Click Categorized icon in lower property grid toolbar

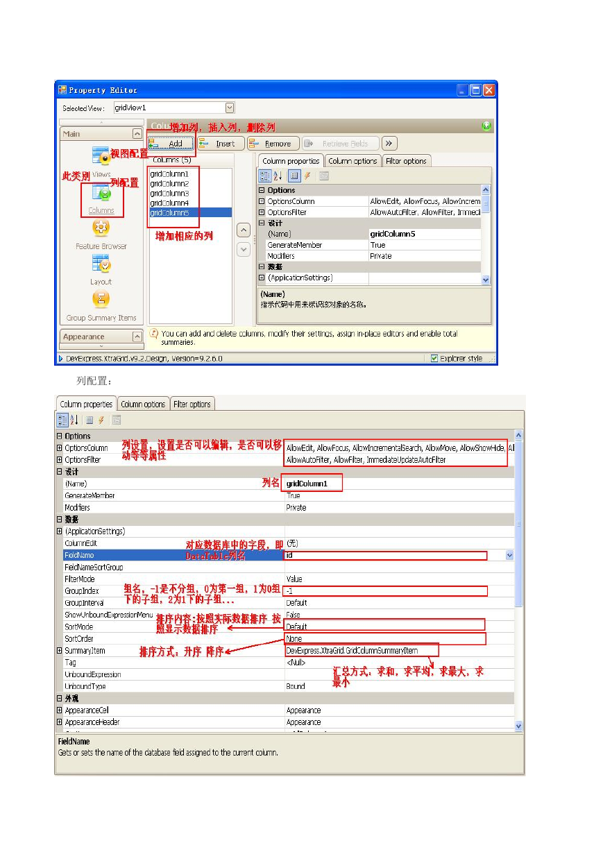[x=62, y=420]
